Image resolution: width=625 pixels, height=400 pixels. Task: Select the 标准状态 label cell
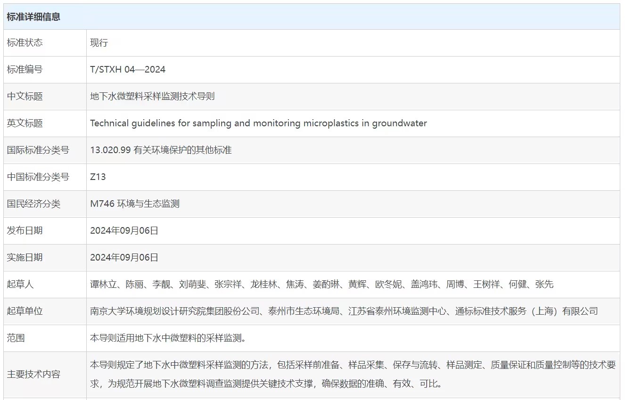[45, 43]
